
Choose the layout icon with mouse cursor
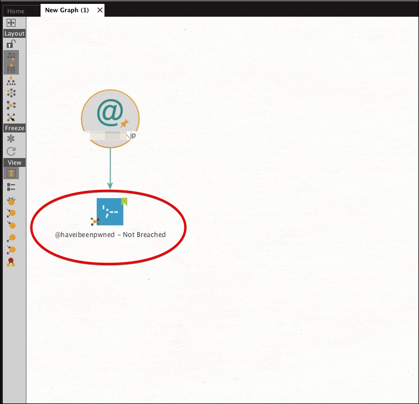coord(11,117)
